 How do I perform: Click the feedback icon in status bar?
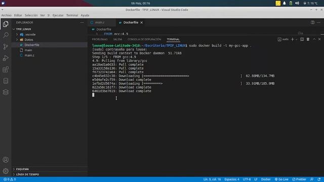tap(312, 179)
